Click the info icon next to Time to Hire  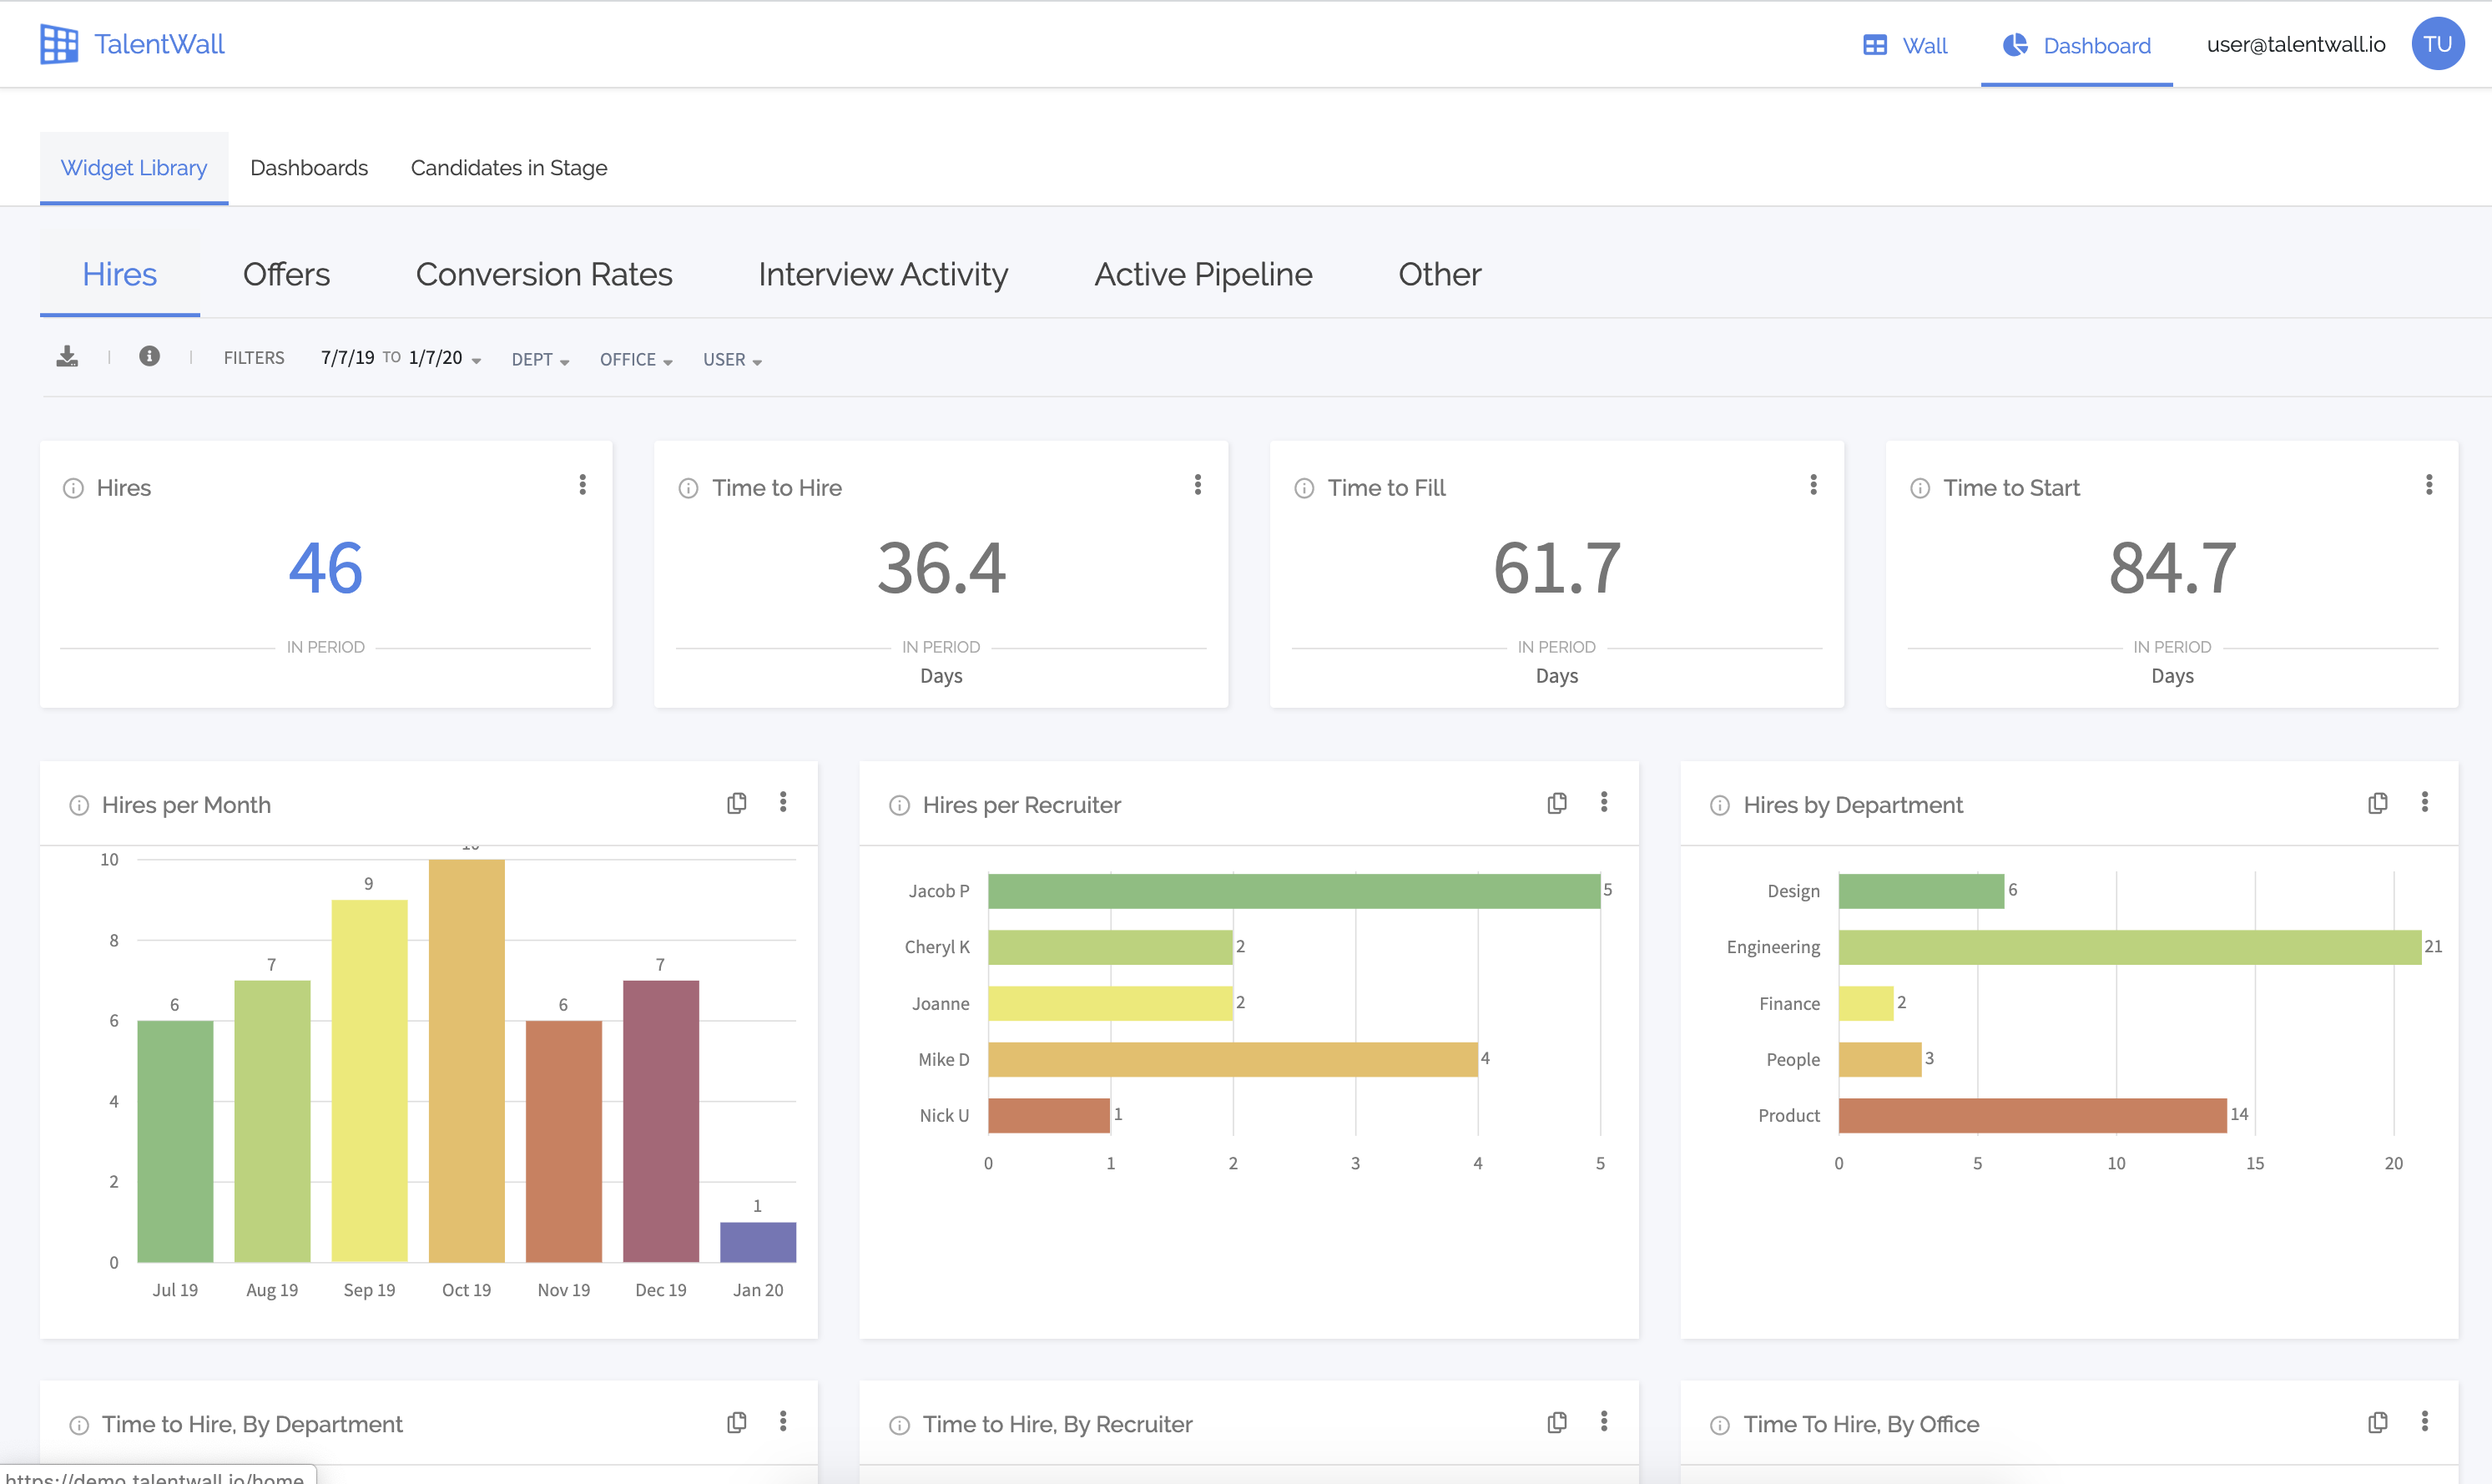click(688, 489)
